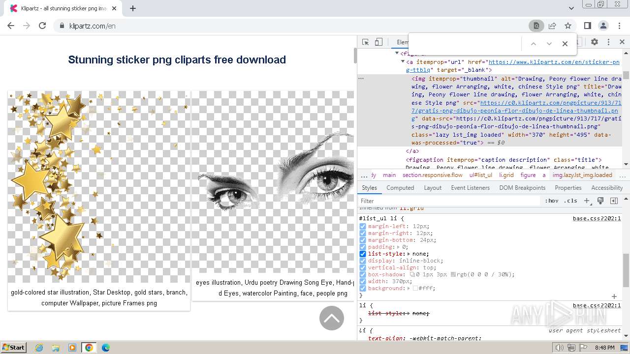
Task: Uncheck the list-style property checkbox
Action: [363, 254]
